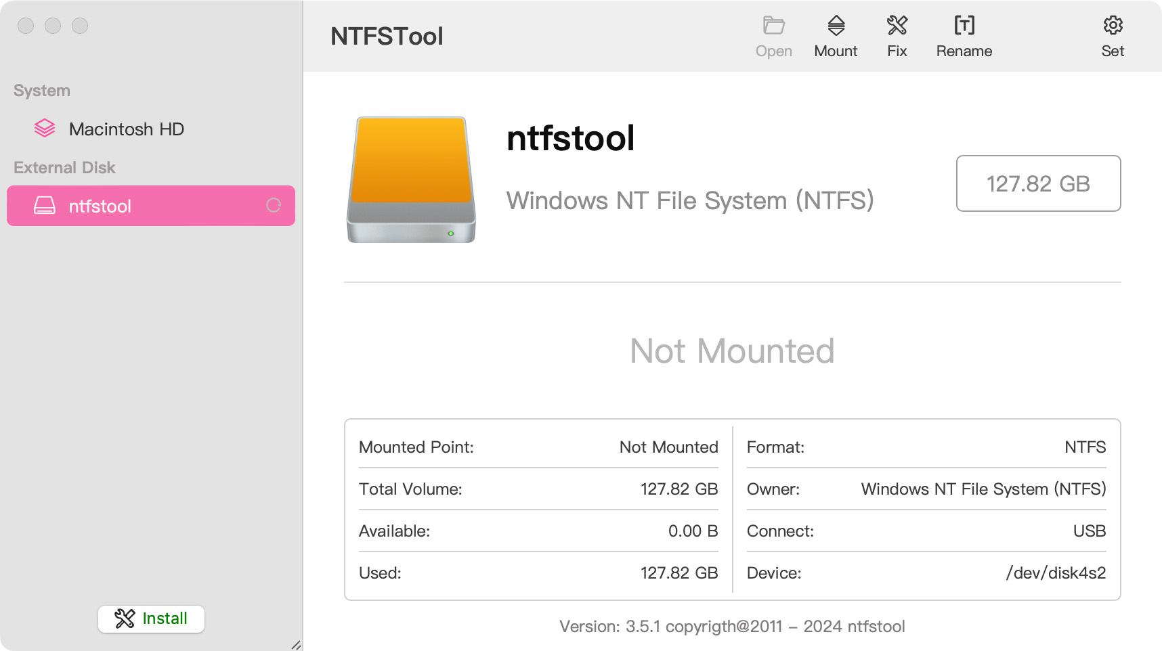Click the drive icon beside ntfstool in sidebar

(45, 206)
